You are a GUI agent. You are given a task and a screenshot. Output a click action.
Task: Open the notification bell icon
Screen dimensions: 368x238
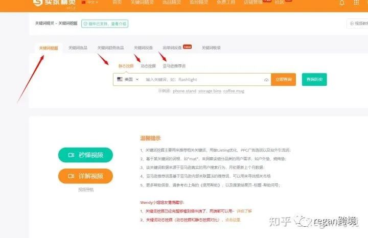click(342, 3)
